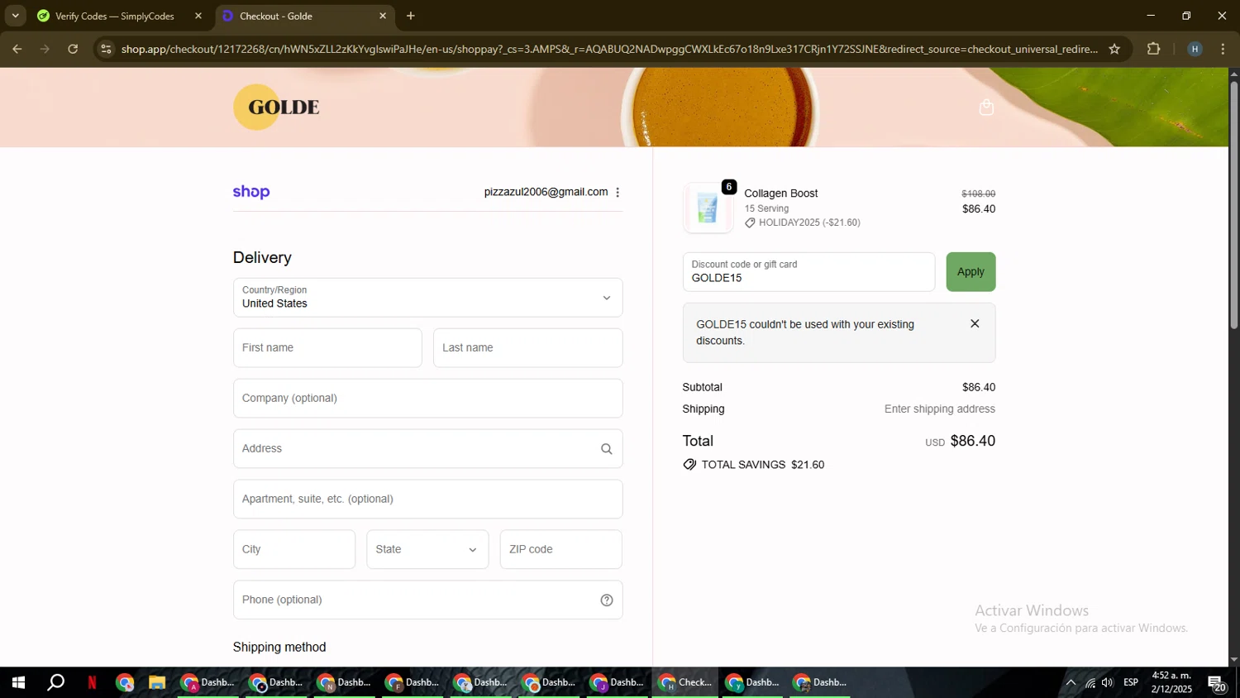The height and width of the screenshot is (698, 1240).
Task: Open the volume speaker tray icon
Action: click(1108, 683)
